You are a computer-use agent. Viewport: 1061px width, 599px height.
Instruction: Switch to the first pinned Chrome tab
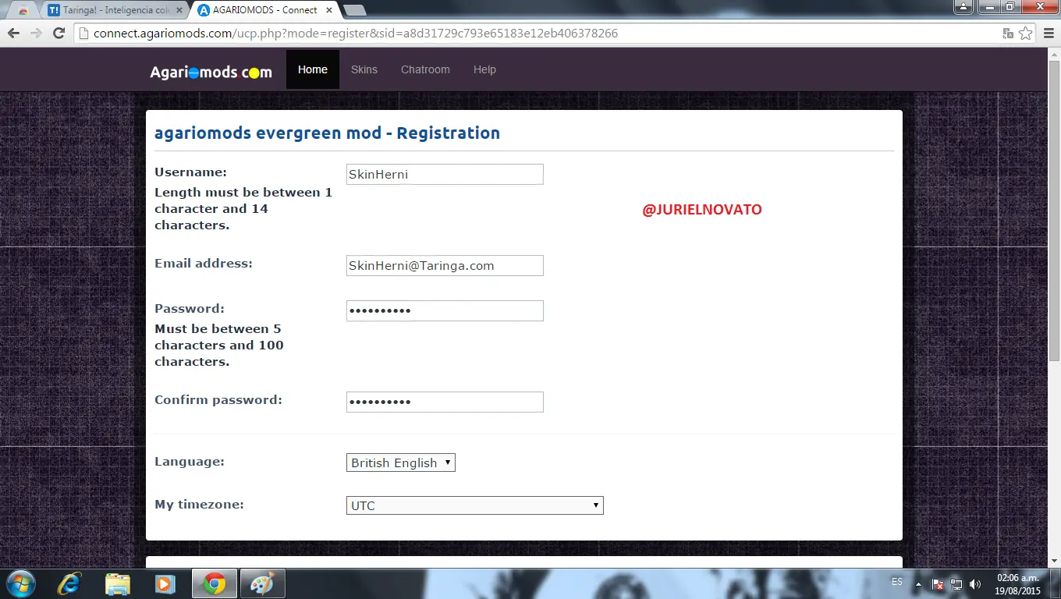[x=23, y=10]
